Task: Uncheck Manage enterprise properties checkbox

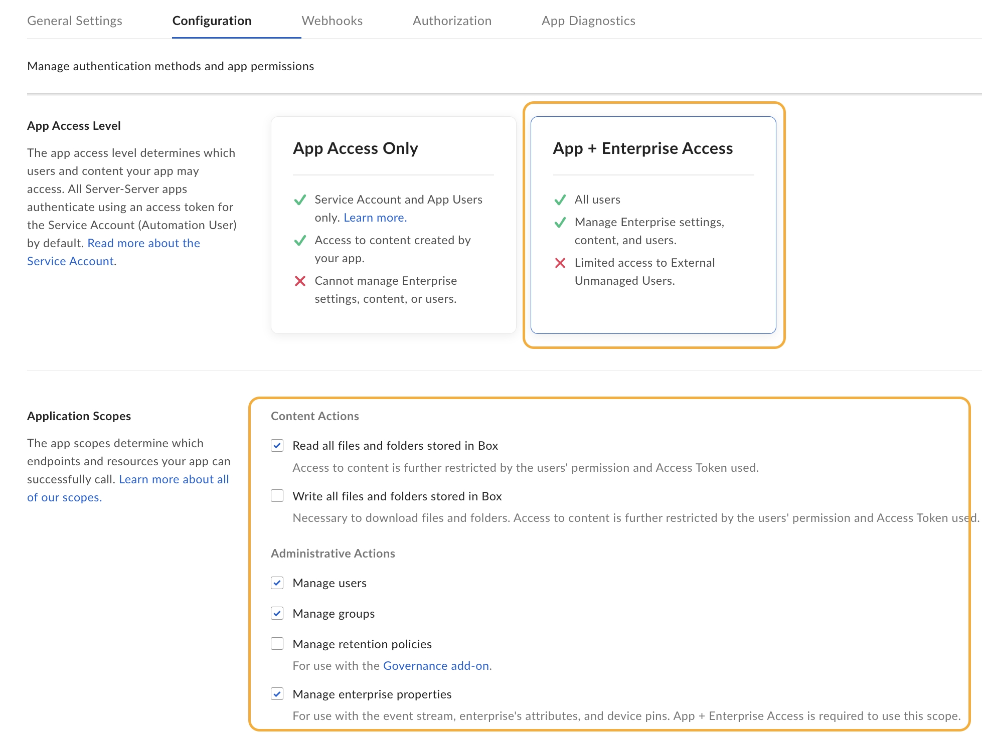Action: pyautogui.click(x=277, y=694)
